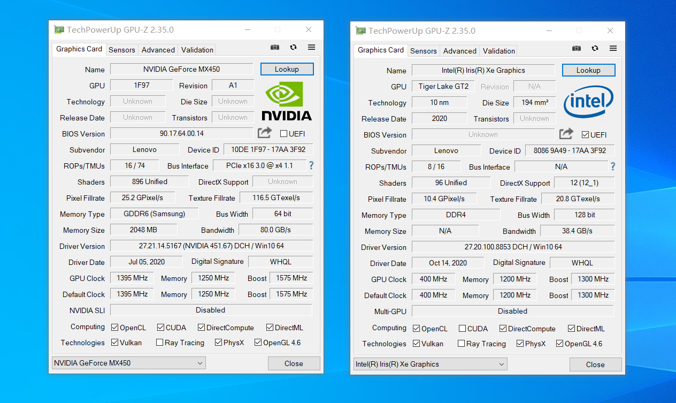Open the hamburger menu in the NVIDIA window

311,47
